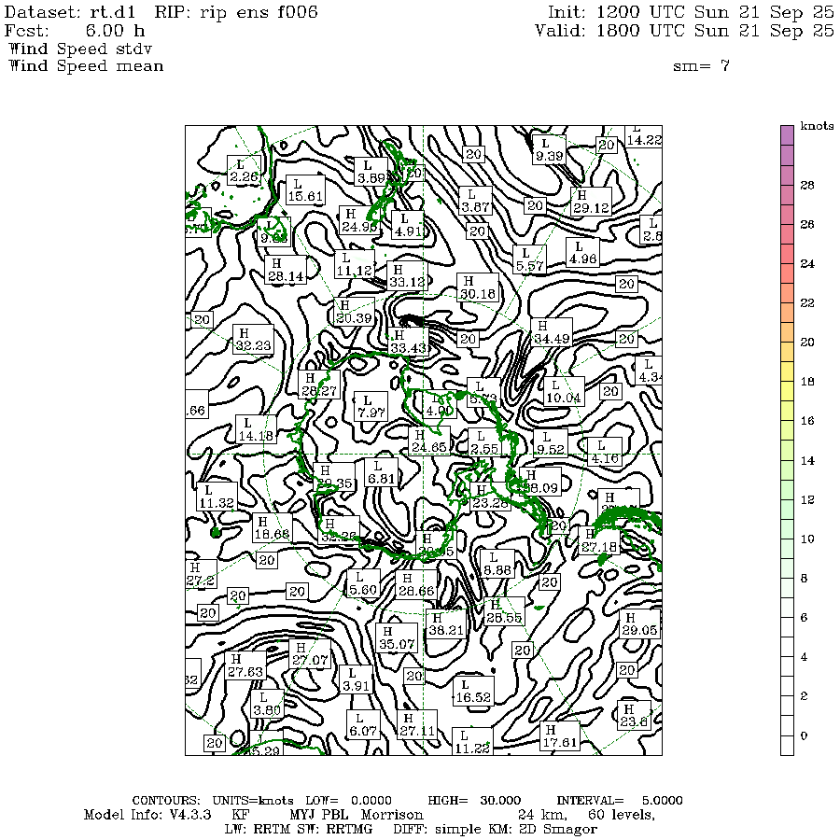
Task: Click the 'H 33.12' high label
Action: pyautogui.click(x=407, y=275)
